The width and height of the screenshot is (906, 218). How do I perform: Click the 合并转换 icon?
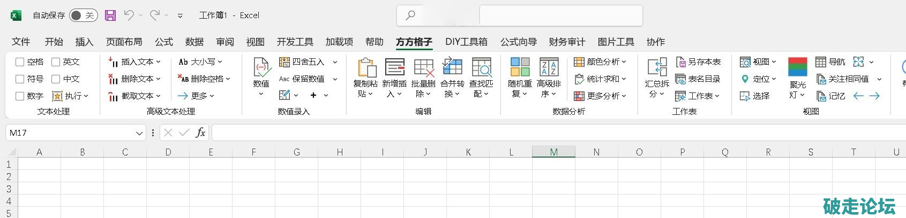coord(452,68)
